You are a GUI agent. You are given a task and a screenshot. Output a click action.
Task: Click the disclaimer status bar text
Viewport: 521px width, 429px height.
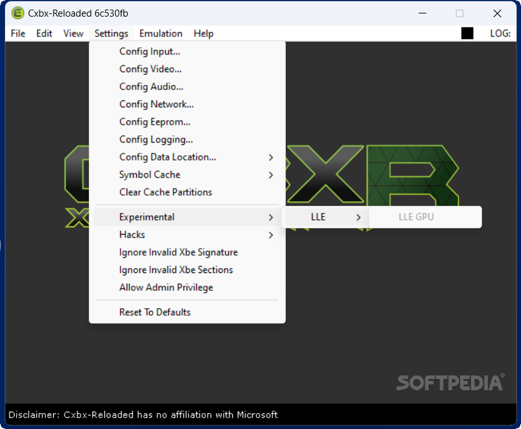click(143, 415)
